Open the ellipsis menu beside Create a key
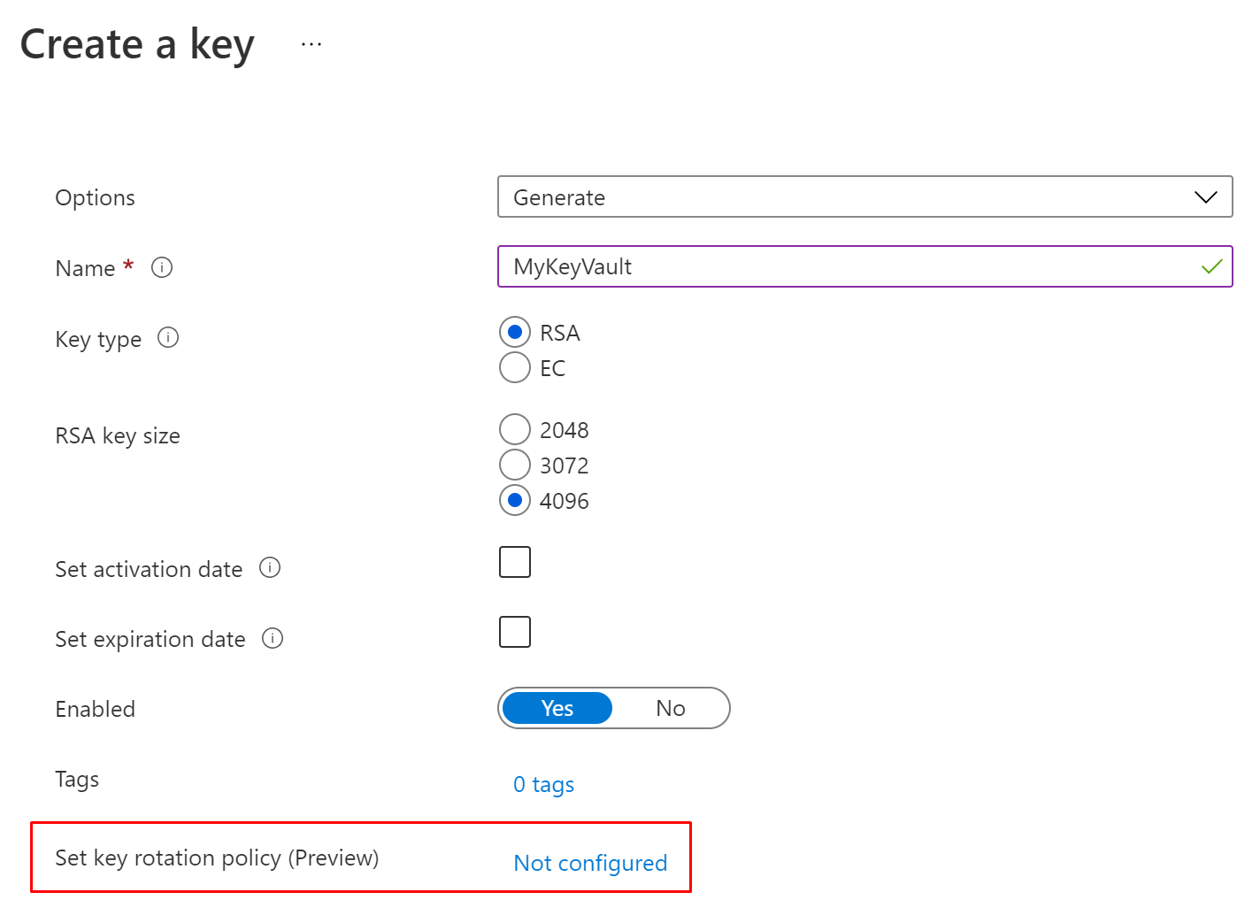1260x923 pixels. pos(311,44)
